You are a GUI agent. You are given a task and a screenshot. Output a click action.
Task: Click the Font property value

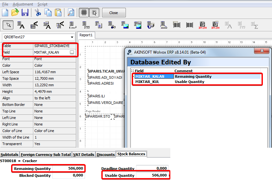point(55,59)
